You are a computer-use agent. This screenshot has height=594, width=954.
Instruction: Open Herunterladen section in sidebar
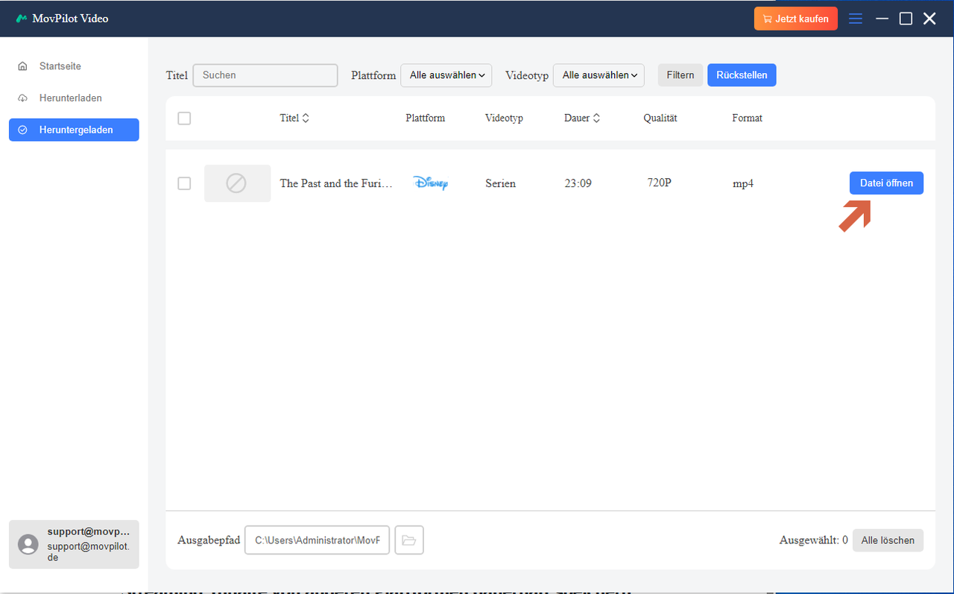(x=70, y=98)
